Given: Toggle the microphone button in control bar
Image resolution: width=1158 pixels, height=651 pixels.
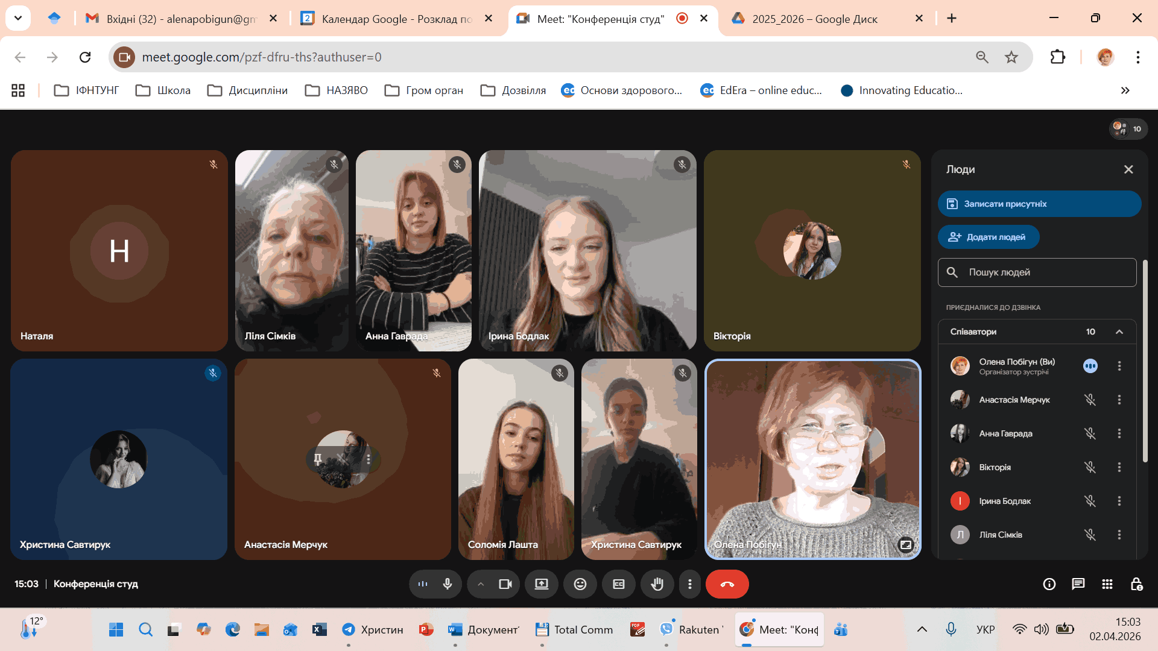Looking at the screenshot, I should [x=448, y=584].
